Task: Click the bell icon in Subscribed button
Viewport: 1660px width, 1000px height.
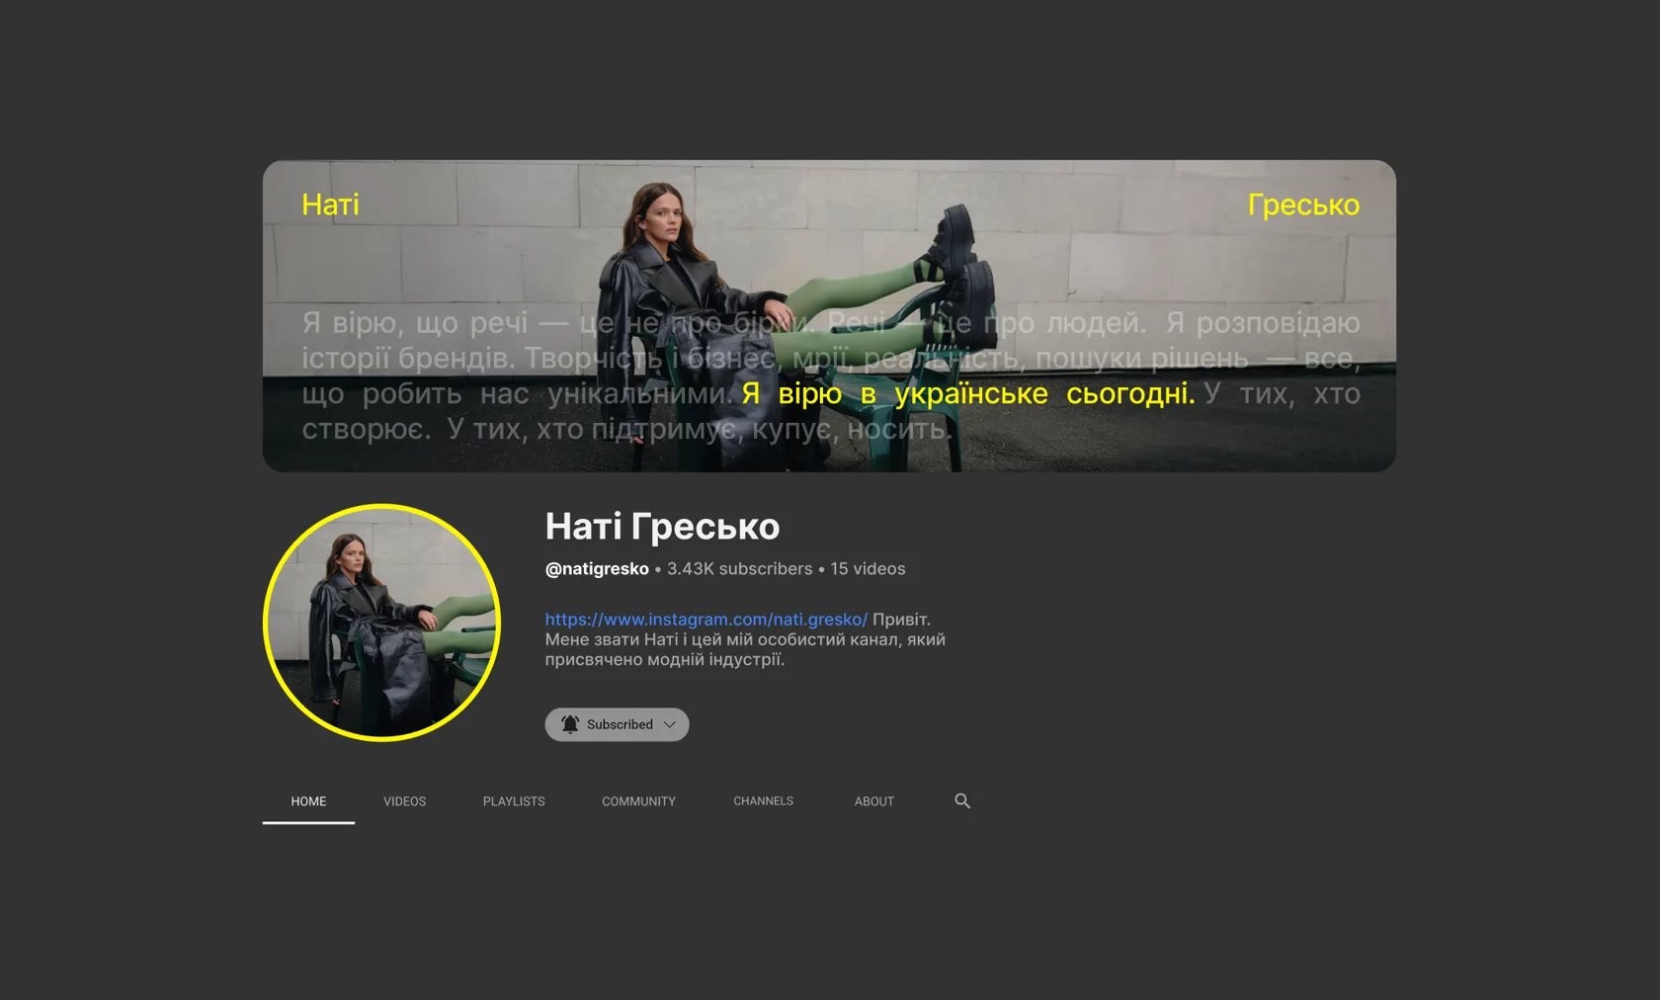Action: coord(570,724)
